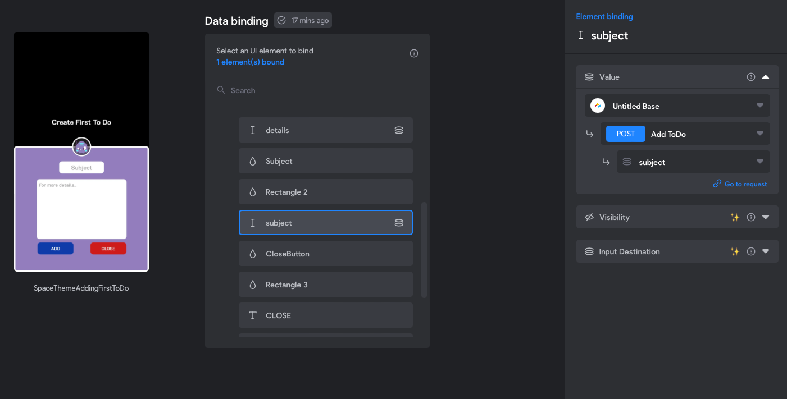The height and width of the screenshot is (399, 787).
Task: Click the text icon on the CLOSE row
Action: pyautogui.click(x=253, y=315)
